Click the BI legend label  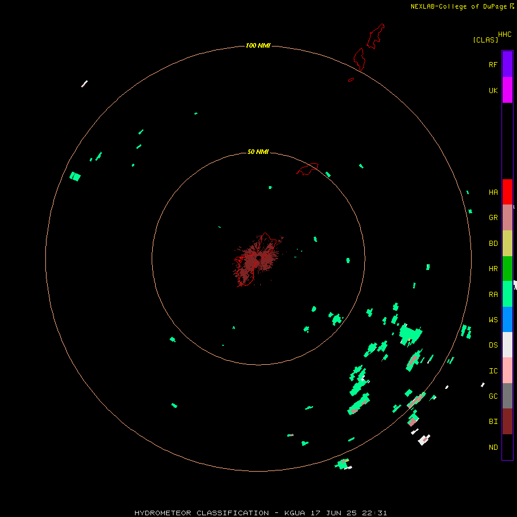pos(493,422)
